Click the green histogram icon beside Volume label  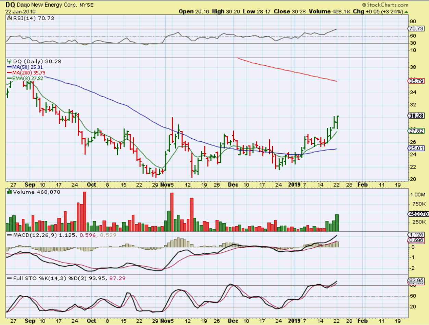(9, 192)
